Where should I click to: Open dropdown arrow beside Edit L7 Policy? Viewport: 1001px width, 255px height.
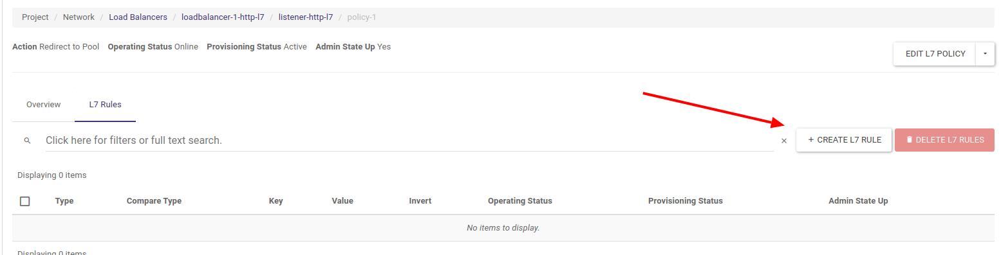point(985,54)
